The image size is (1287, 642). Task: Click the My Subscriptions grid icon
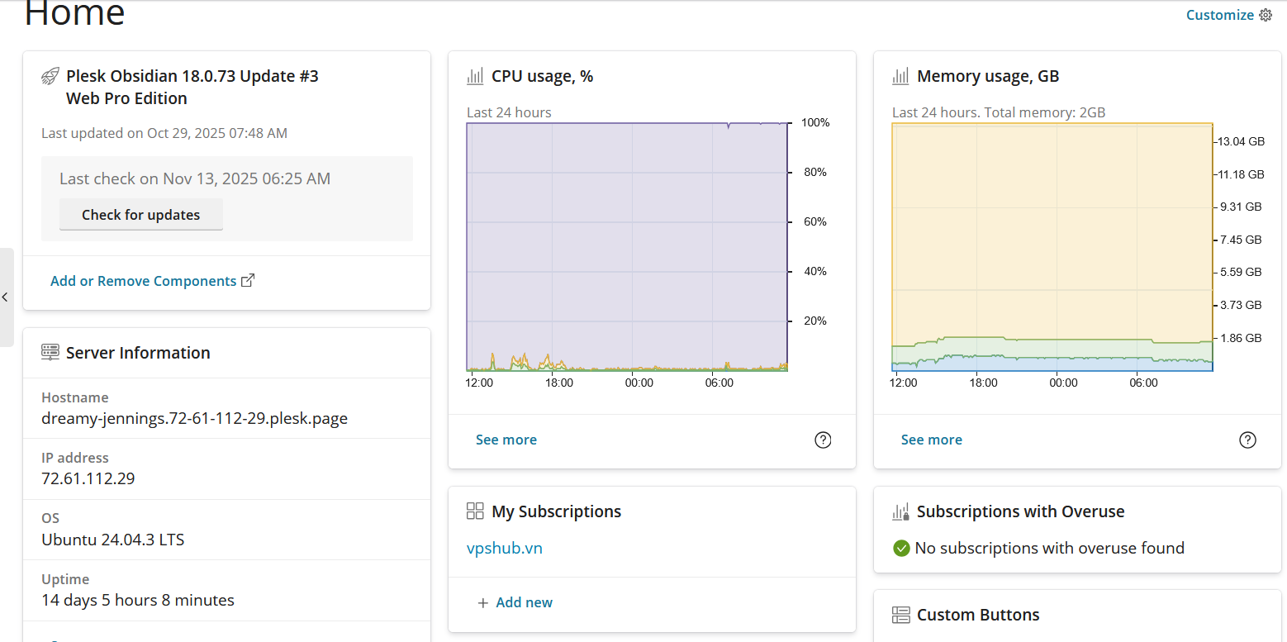[x=475, y=511]
